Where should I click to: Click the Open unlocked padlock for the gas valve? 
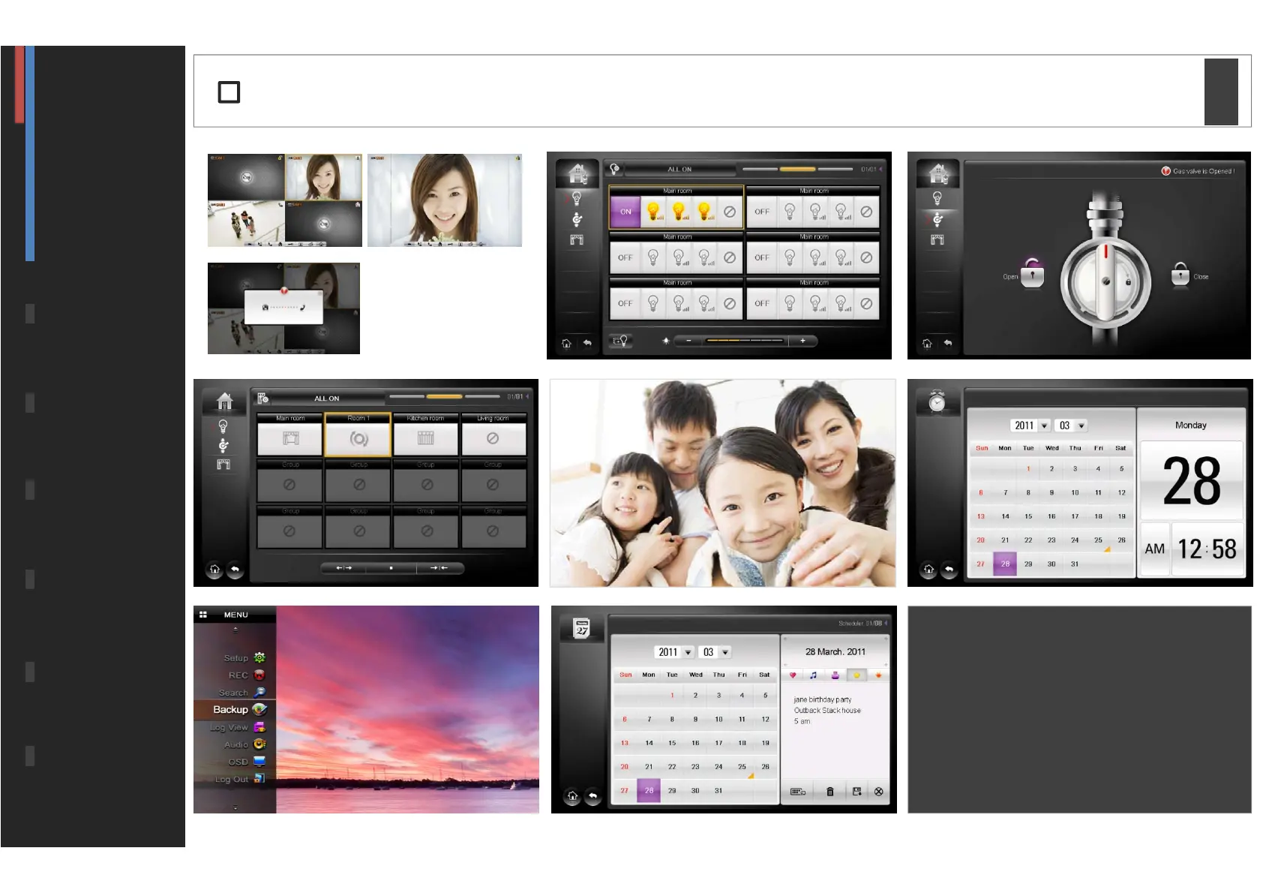coord(1032,272)
